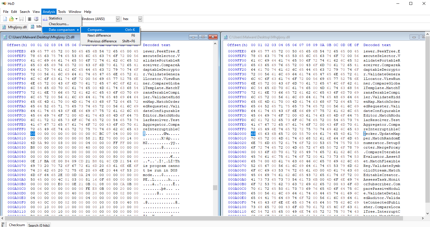Screen dimensions: 430x227
Task: Select highlighted byte 68 at right offset 000A0000
Action: pyautogui.click(x=253, y=134)
